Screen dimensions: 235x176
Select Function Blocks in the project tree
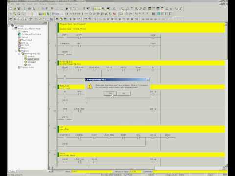coord(27,67)
